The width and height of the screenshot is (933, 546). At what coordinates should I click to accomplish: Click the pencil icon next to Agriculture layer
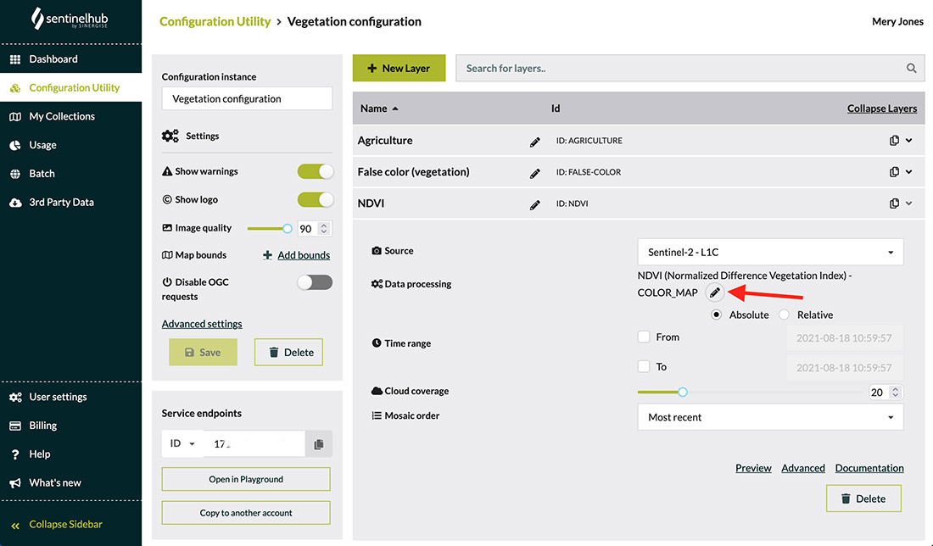coord(535,142)
